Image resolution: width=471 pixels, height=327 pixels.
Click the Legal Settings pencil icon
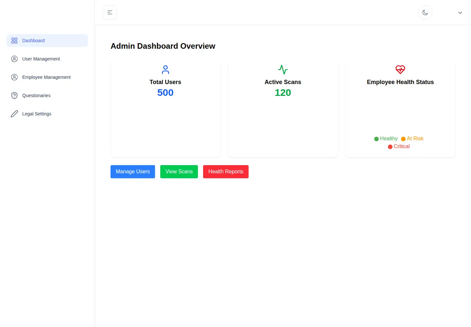pyautogui.click(x=14, y=114)
